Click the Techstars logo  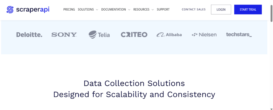239,34
